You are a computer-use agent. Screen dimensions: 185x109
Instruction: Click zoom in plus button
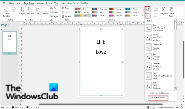[x=174, y=107]
